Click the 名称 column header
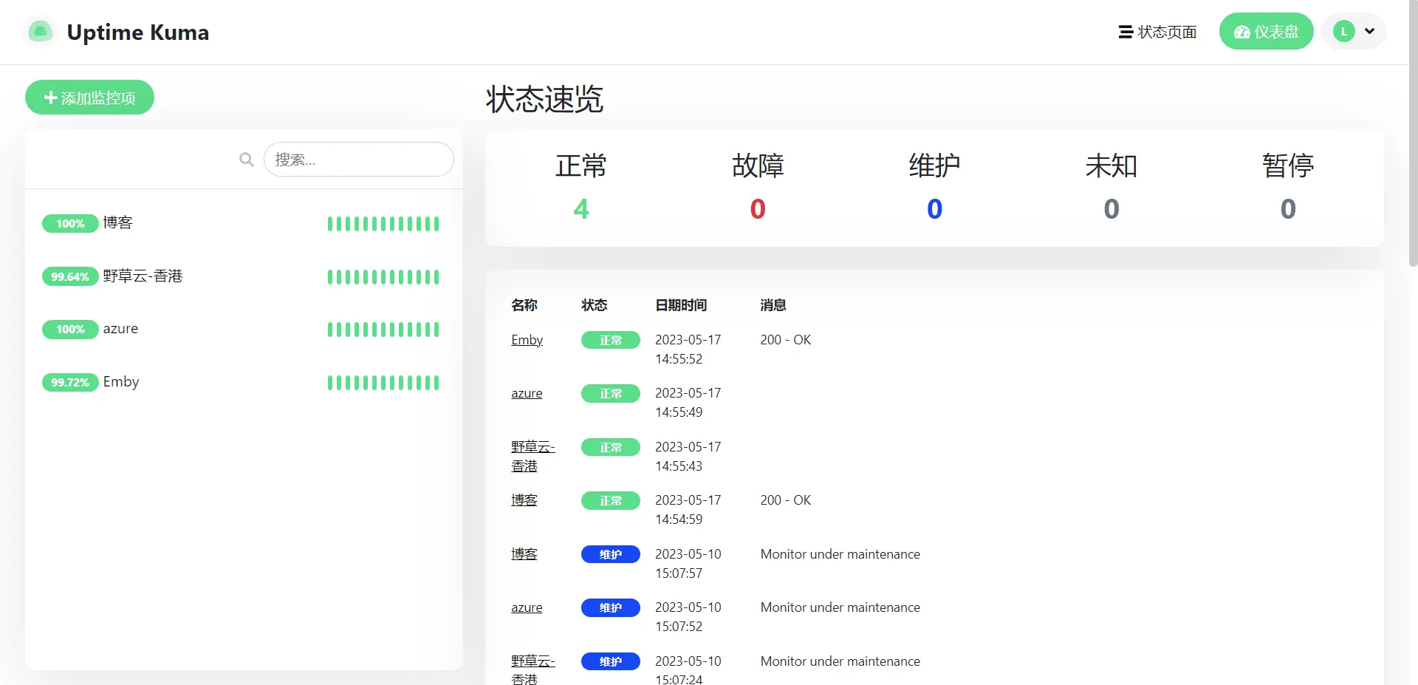The width and height of the screenshot is (1418, 685). coord(524,305)
